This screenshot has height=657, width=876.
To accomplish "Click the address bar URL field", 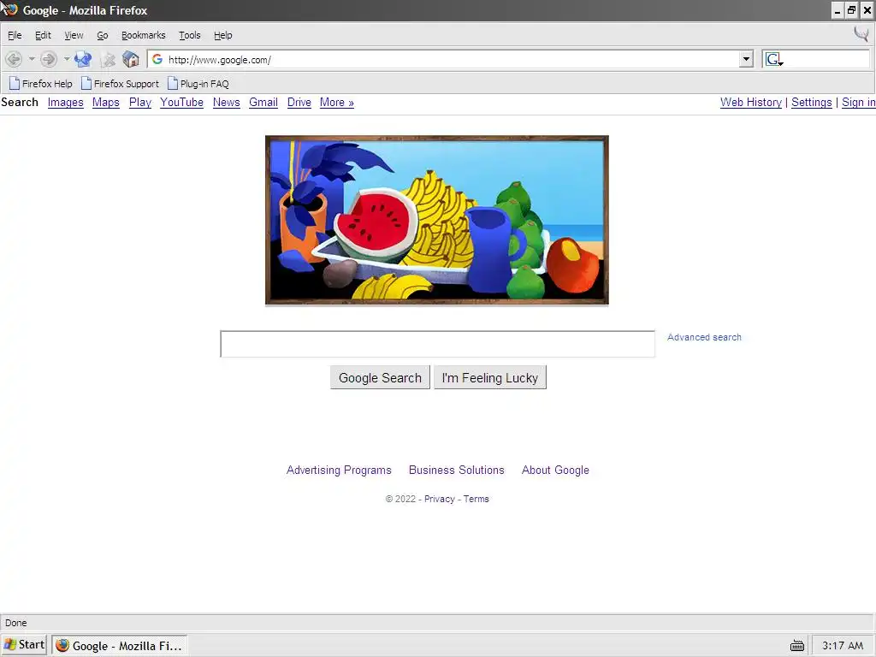I will click(x=452, y=59).
